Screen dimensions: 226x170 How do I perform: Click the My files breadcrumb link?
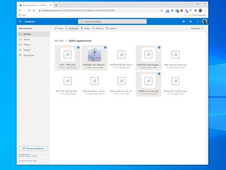[x=59, y=41]
